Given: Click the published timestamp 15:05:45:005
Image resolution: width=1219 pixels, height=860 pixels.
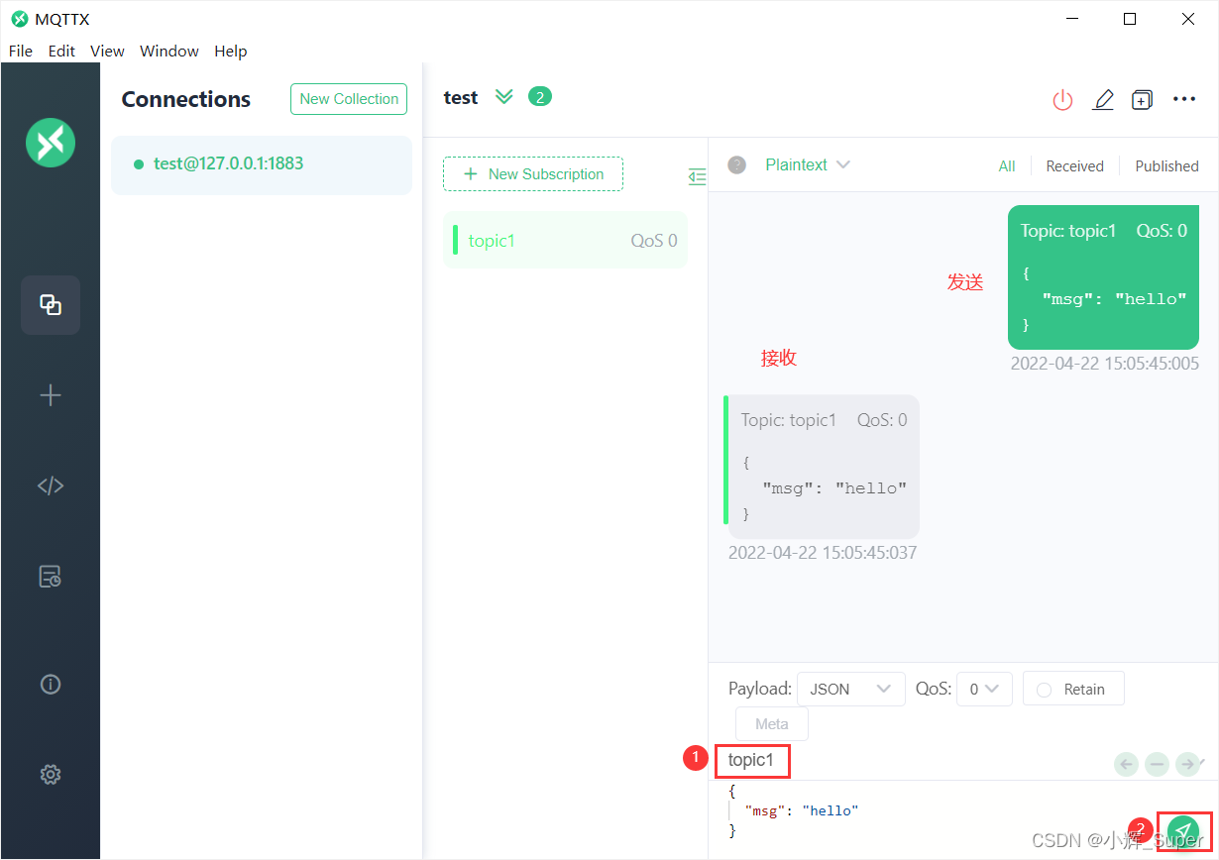Looking at the screenshot, I should click(x=1104, y=364).
